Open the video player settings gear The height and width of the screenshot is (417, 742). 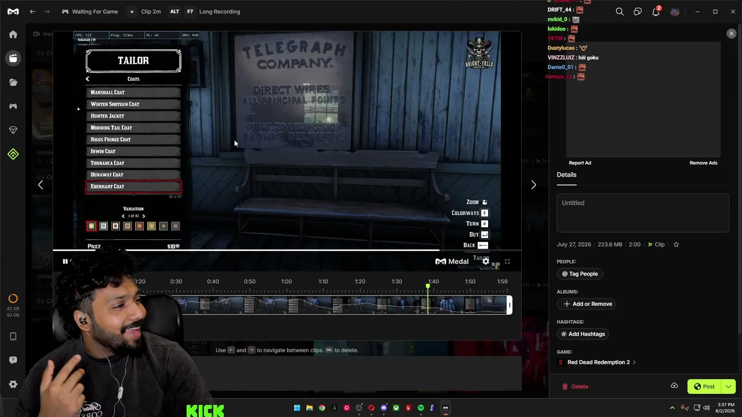486,262
